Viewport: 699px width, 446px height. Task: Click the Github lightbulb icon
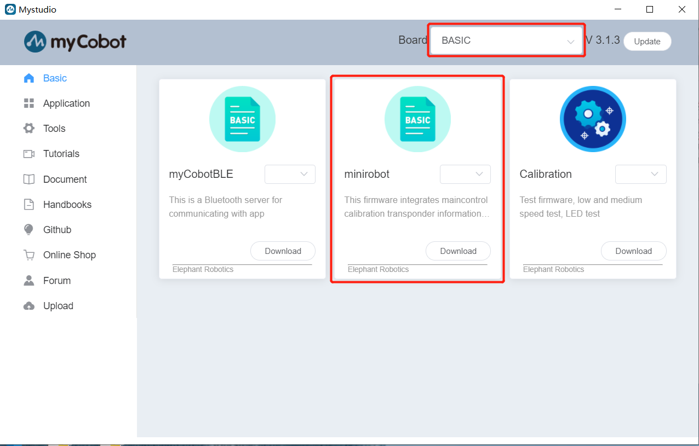pos(29,230)
